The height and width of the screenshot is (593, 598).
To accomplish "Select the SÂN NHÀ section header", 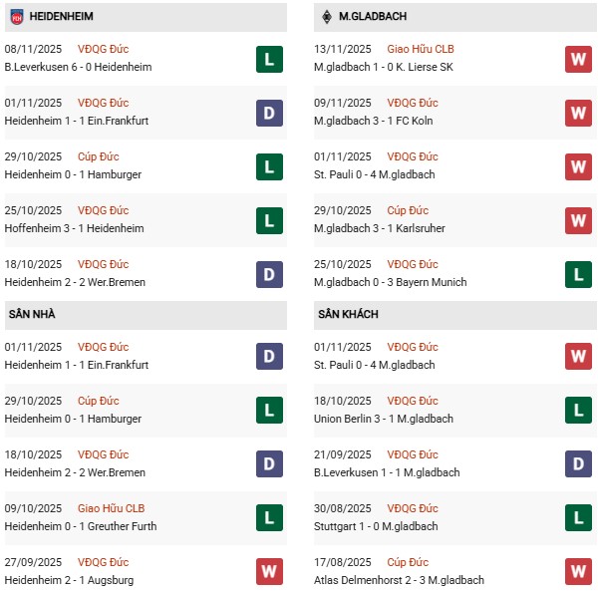I will 32,315.
